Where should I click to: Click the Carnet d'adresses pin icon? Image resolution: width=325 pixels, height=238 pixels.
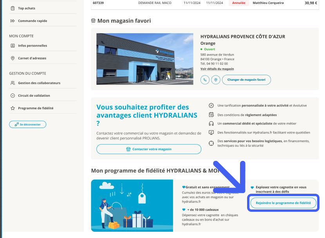click(13, 58)
